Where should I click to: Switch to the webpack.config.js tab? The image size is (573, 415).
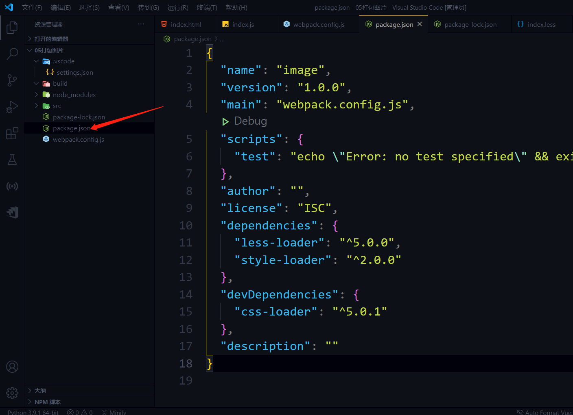[x=319, y=24]
